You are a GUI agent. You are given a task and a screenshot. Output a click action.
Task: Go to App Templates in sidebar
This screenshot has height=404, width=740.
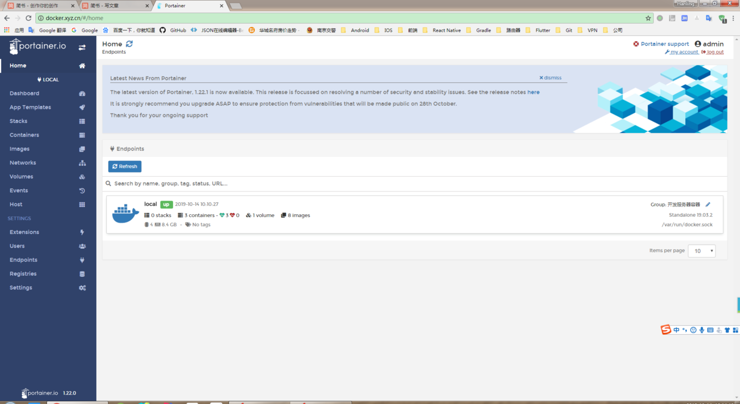coord(48,107)
